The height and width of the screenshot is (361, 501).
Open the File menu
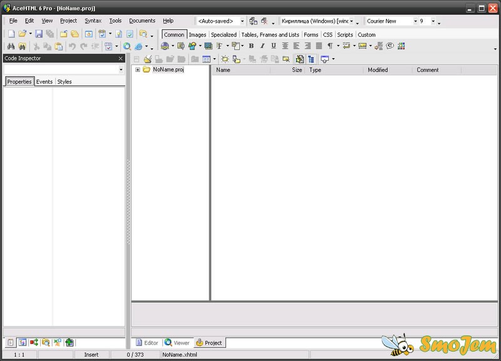[x=13, y=21]
